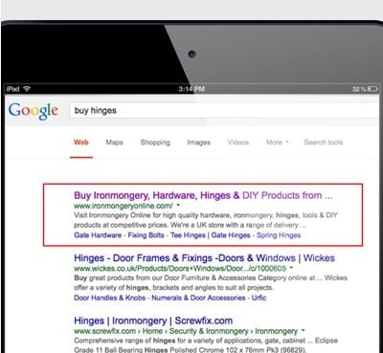Open the Spring Hinges sitelink
The height and width of the screenshot is (353, 383).
279,235
